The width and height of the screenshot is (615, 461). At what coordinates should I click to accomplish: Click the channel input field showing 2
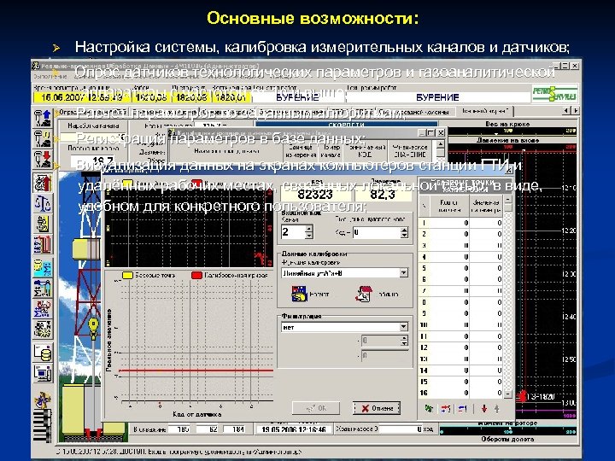click(293, 232)
